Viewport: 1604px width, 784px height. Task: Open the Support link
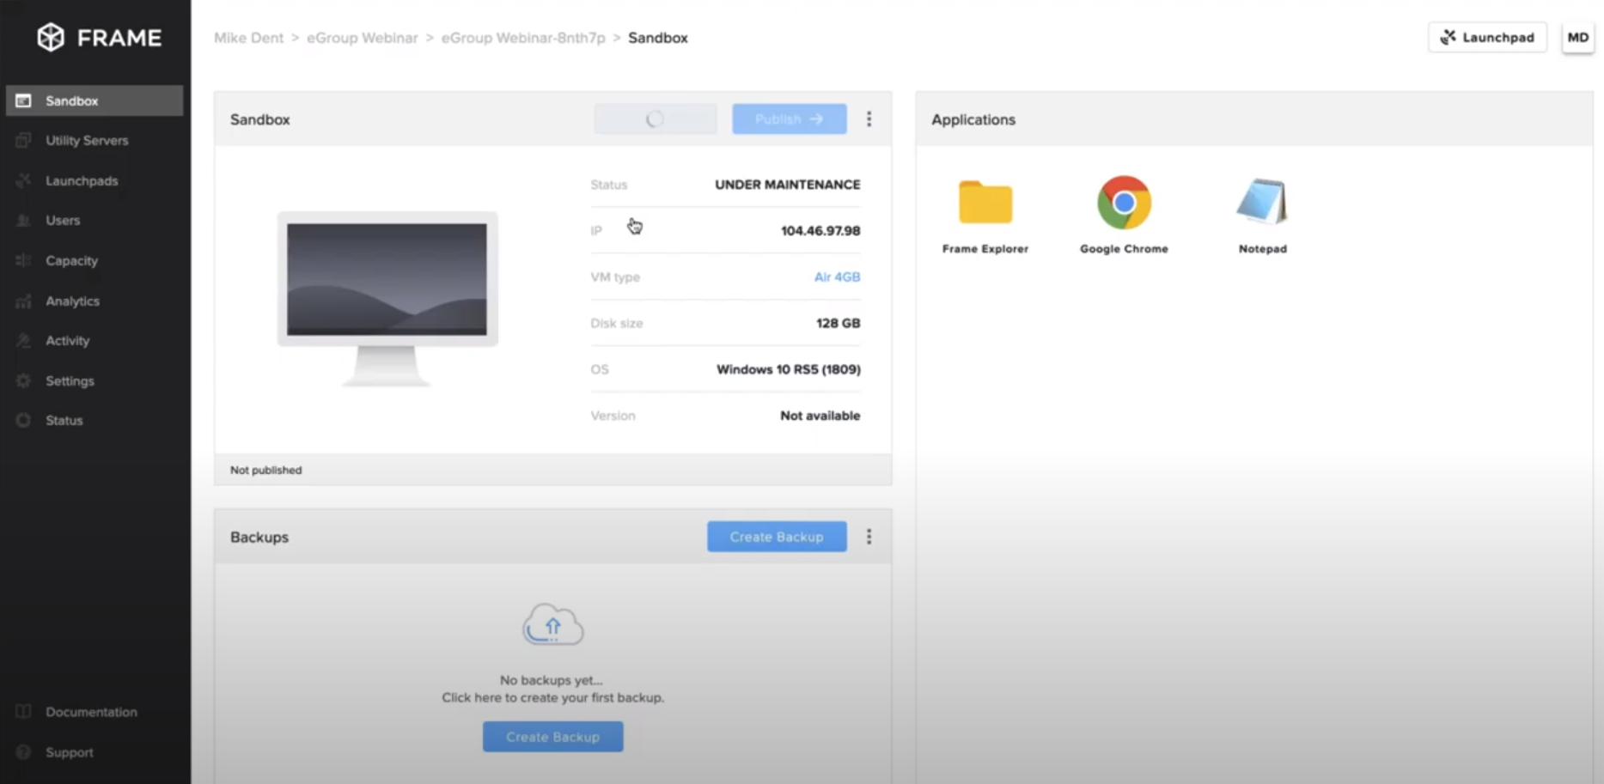(x=70, y=752)
